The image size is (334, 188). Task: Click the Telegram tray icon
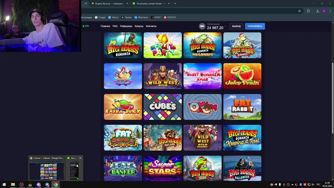(x=276, y=185)
